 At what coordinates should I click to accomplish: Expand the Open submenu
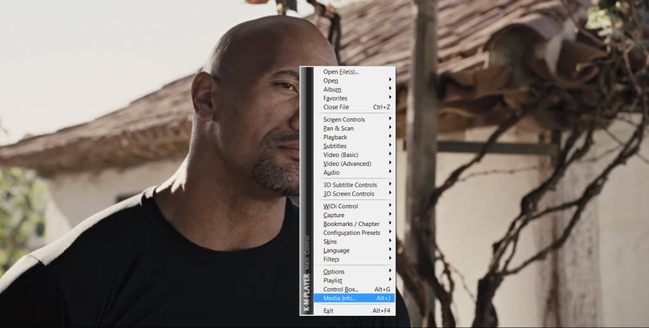[331, 80]
